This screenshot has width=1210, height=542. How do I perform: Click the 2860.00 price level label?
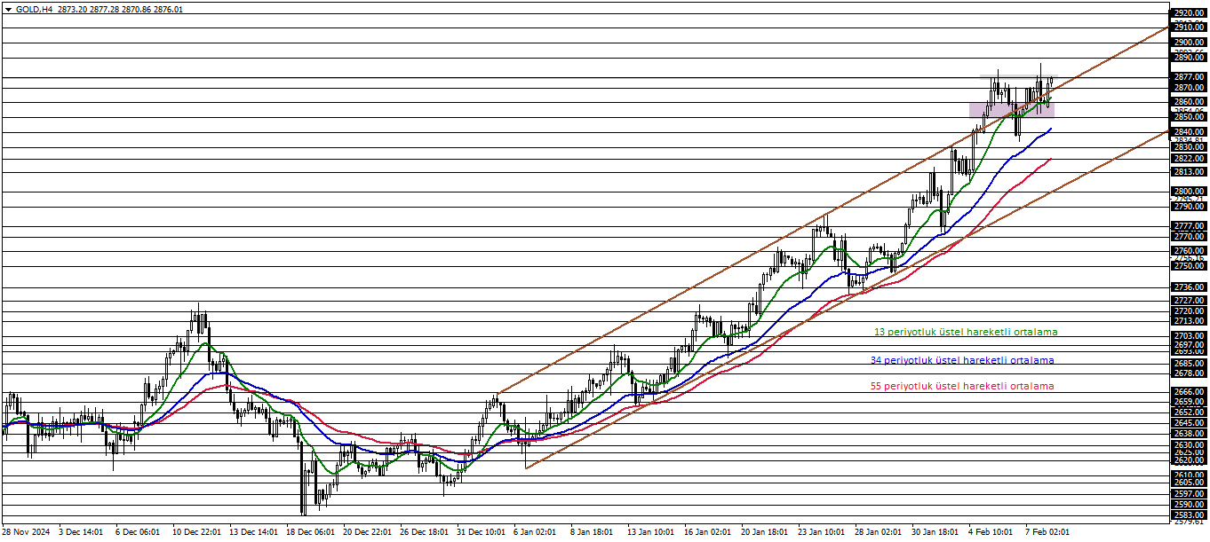click(x=1189, y=102)
